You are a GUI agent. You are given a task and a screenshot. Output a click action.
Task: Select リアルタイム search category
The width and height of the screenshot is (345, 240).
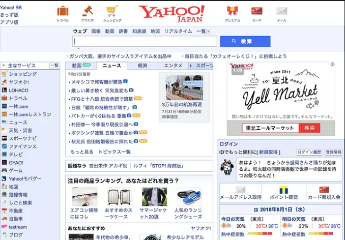[x=178, y=31]
